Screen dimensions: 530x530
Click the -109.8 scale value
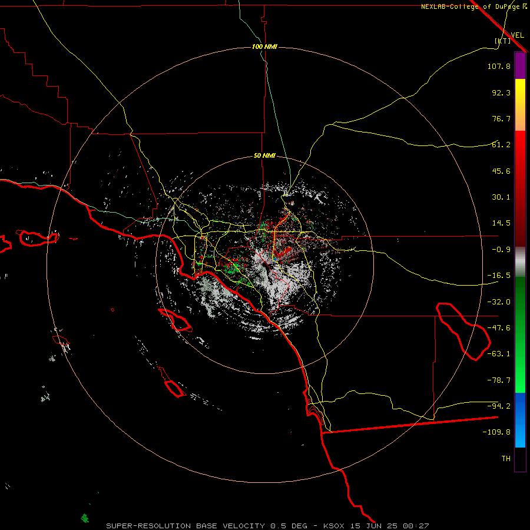click(496, 432)
